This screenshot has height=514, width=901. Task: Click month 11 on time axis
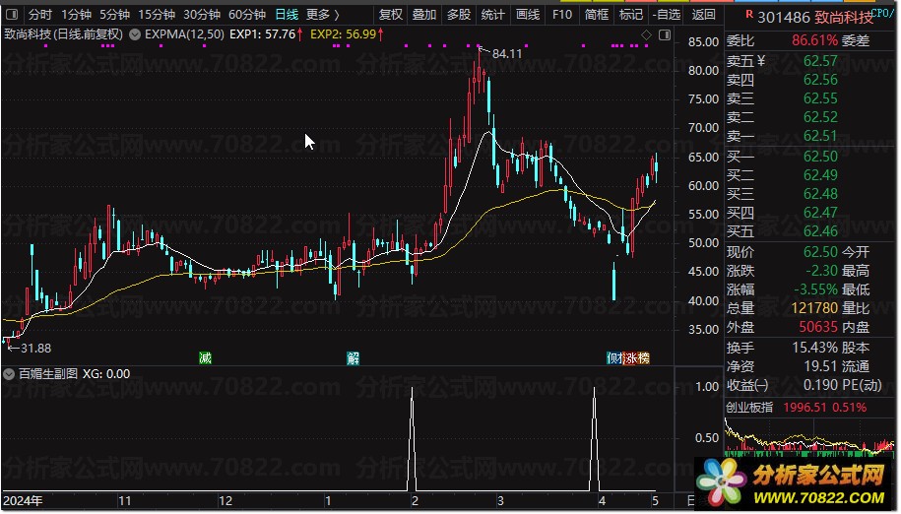coord(124,501)
